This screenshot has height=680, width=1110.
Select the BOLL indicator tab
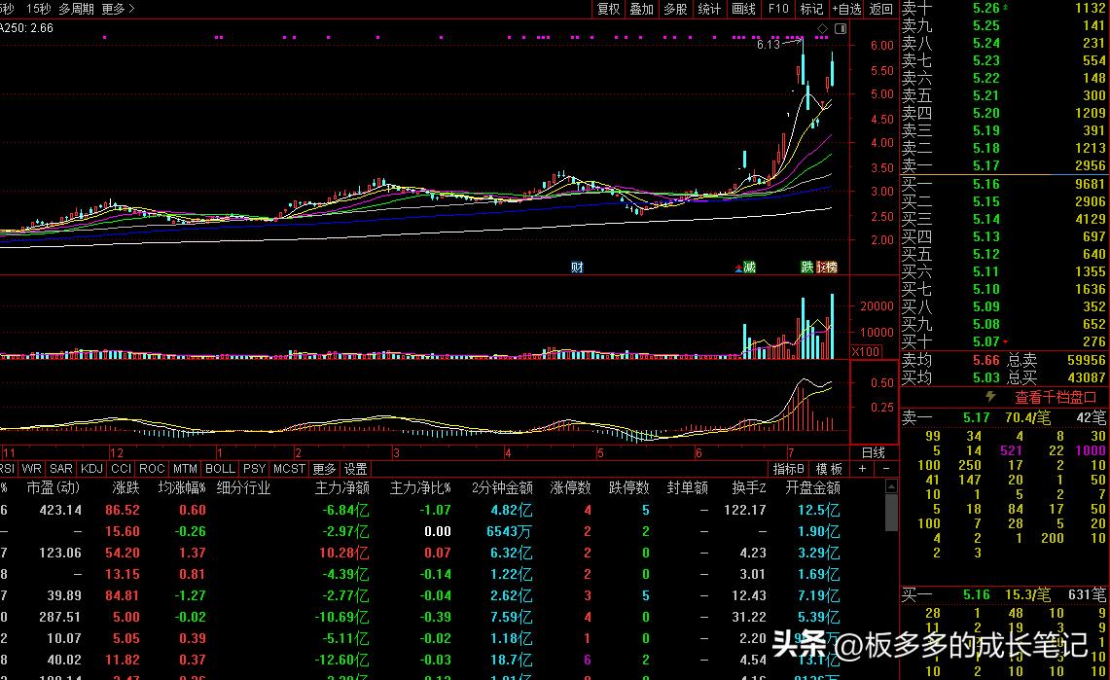click(x=220, y=468)
